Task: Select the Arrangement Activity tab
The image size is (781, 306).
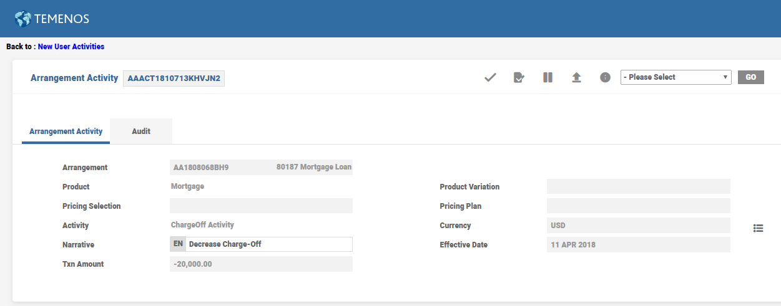Action: click(66, 131)
